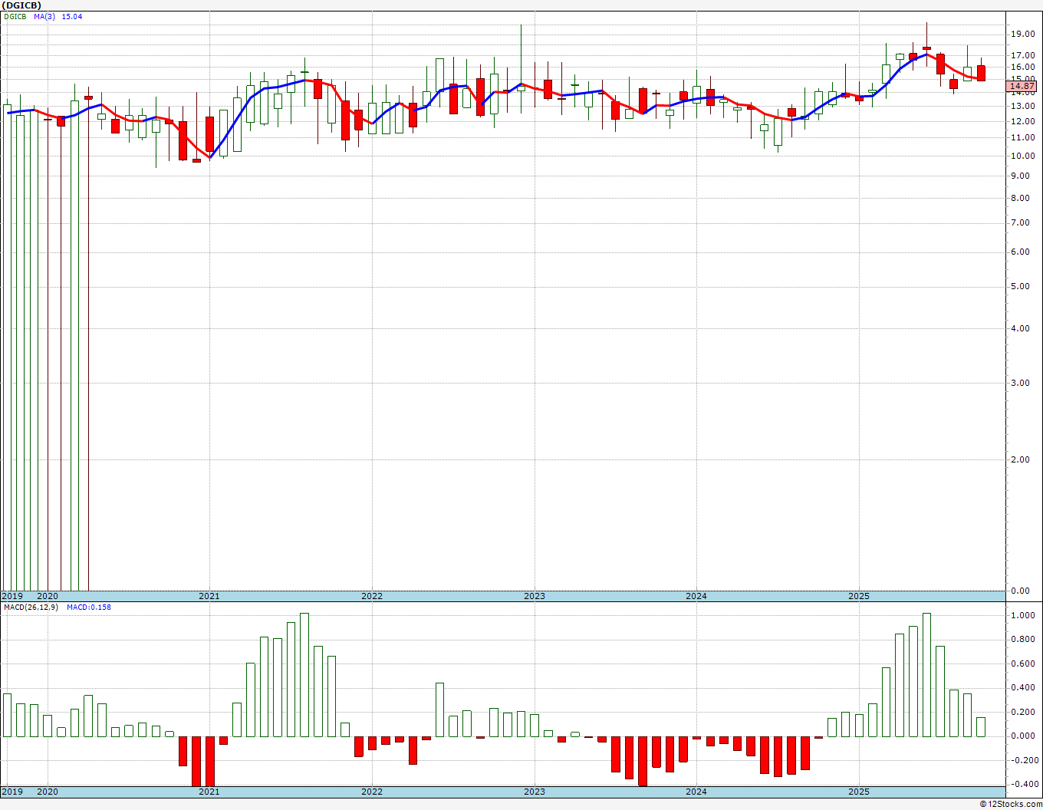Image resolution: width=1043 pixels, height=810 pixels.
Task: Click the 1.000 MACD axis label
Action: (1023, 615)
